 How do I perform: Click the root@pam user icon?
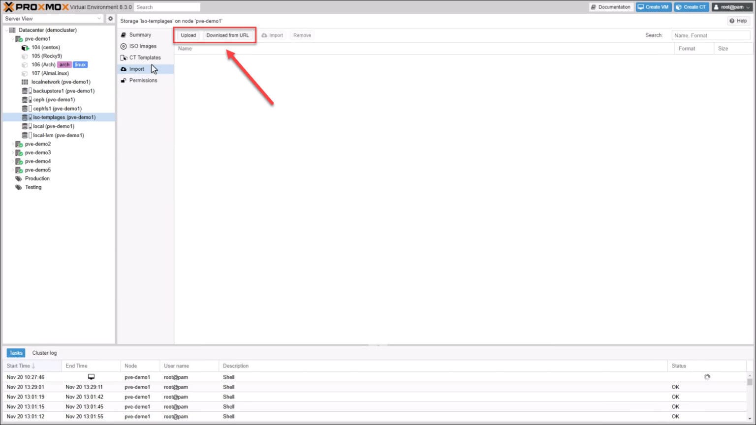coord(717,7)
